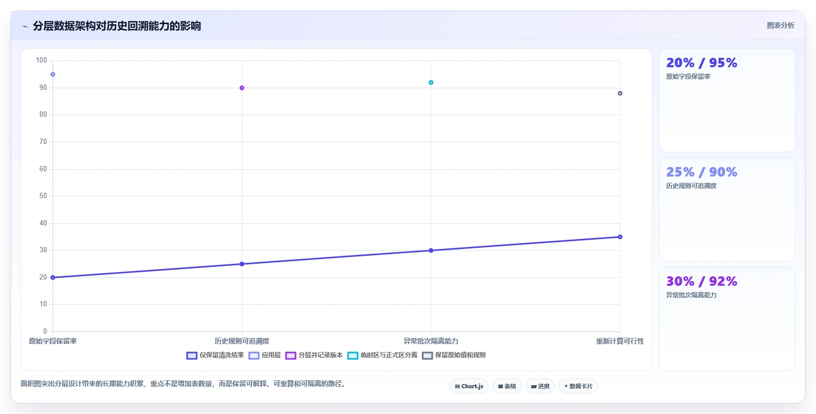This screenshot has height=414, width=816.
Task: Click the y-axis tick label 100
Action: point(42,60)
